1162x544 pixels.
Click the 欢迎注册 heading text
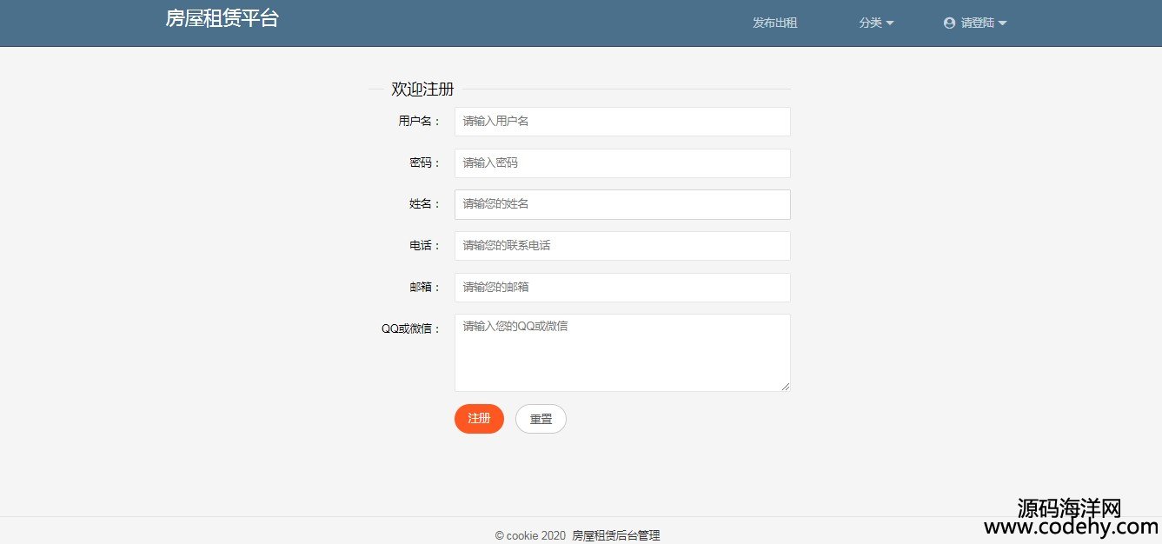[x=422, y=89]
